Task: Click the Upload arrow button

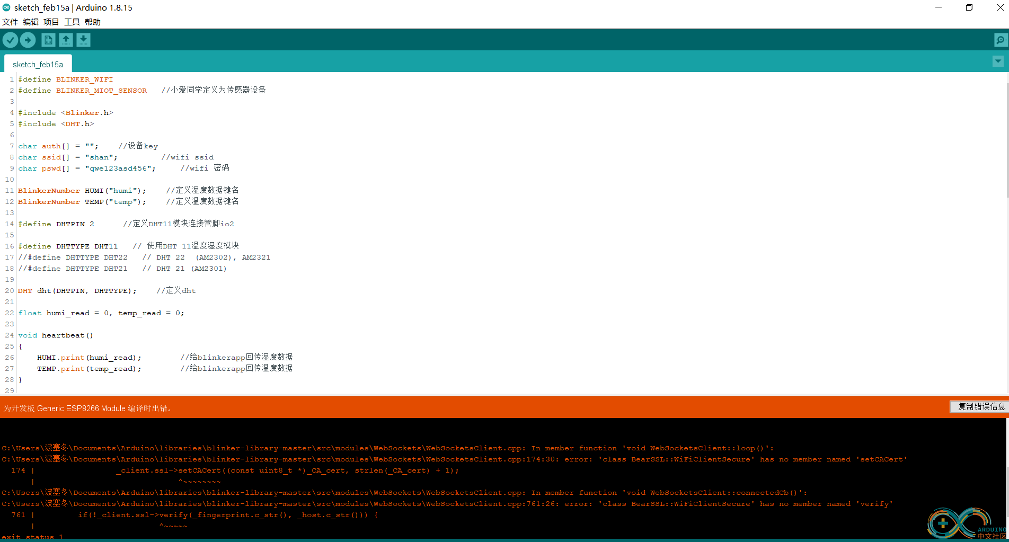Action: coord(28,40)
